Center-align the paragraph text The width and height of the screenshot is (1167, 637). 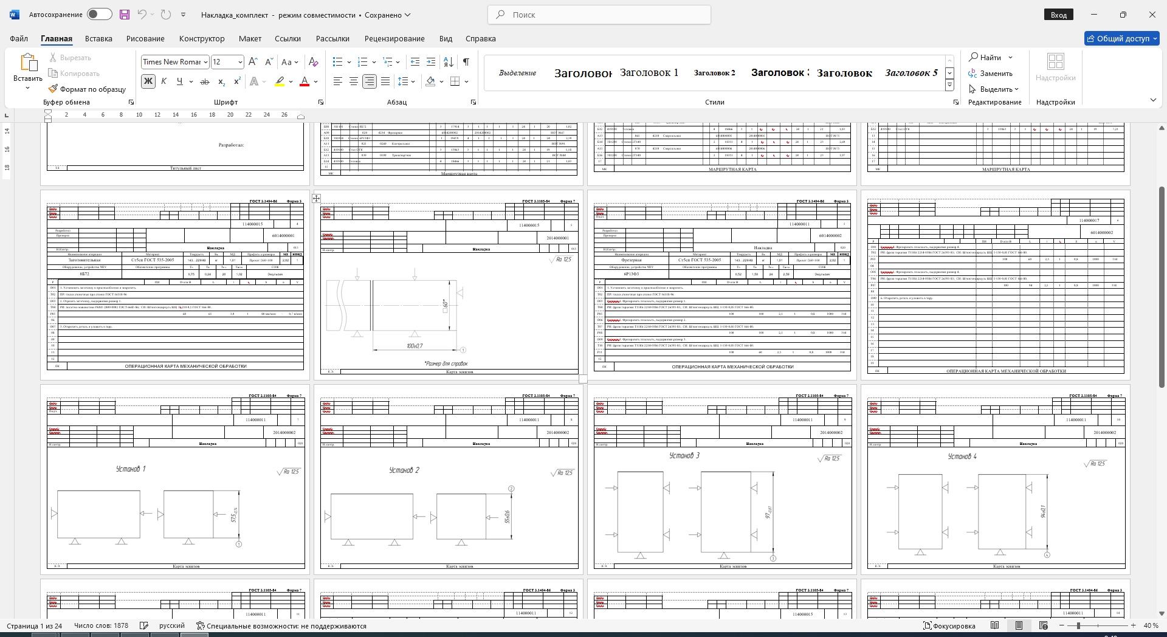click(x=353, y=81)
